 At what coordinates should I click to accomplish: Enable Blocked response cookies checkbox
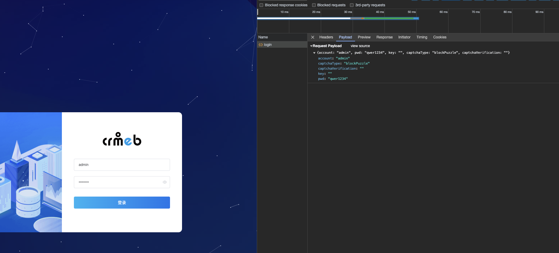(x=261, y=5)
